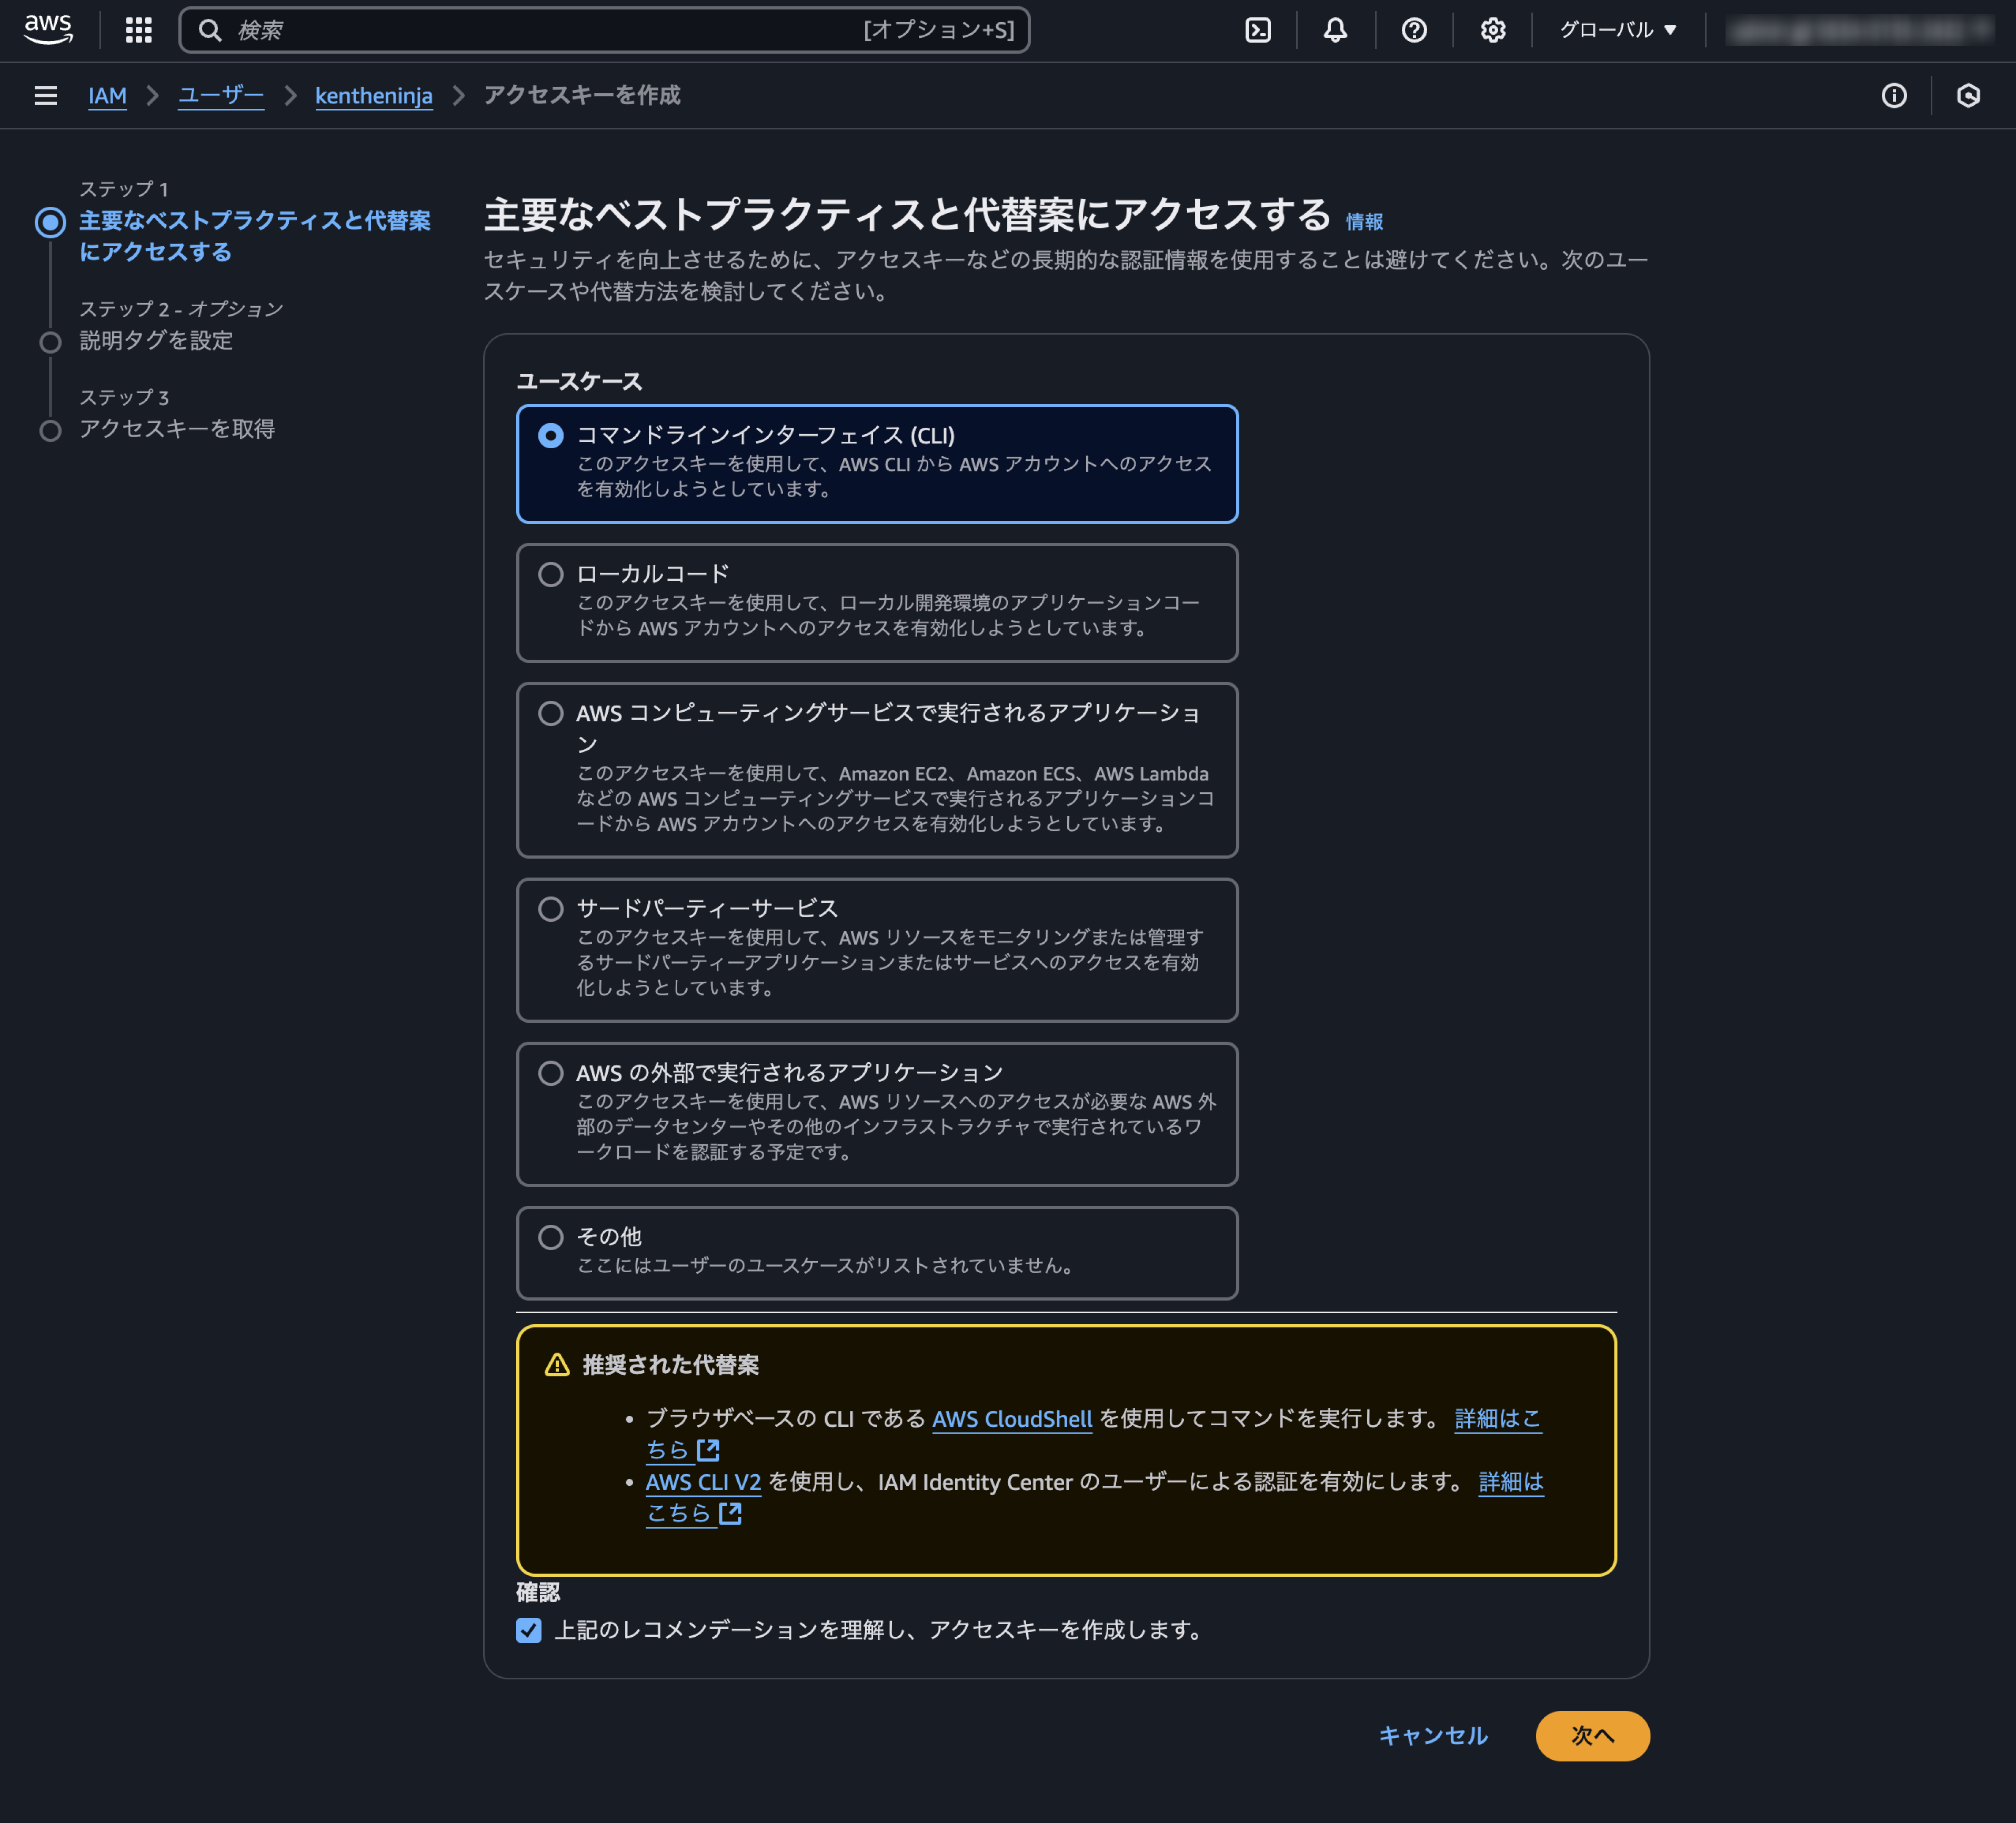Image resolution: width=2016 pixels, height=1823 pixels.
Task: Select the ローカルコード use case radio
Action: pos(550,574)
